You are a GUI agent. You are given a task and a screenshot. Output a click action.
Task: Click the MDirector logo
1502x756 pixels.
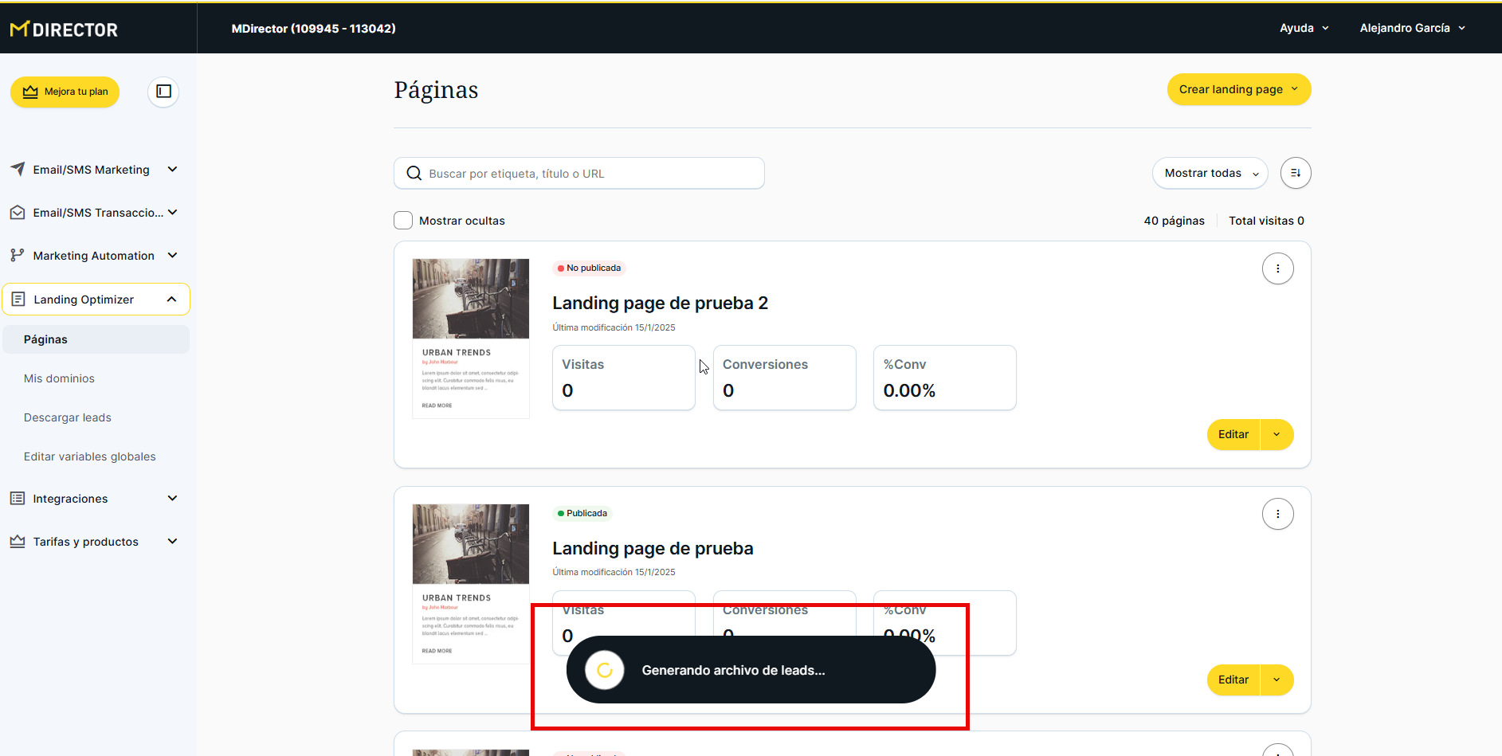pyautogui.click(x=64, y=29)
